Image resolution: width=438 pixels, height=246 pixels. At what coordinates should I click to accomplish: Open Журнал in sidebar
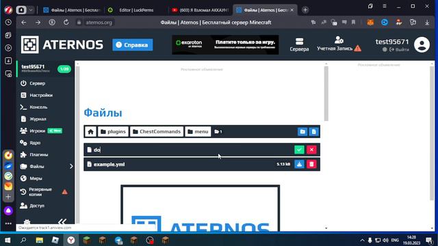coord(38,119)
